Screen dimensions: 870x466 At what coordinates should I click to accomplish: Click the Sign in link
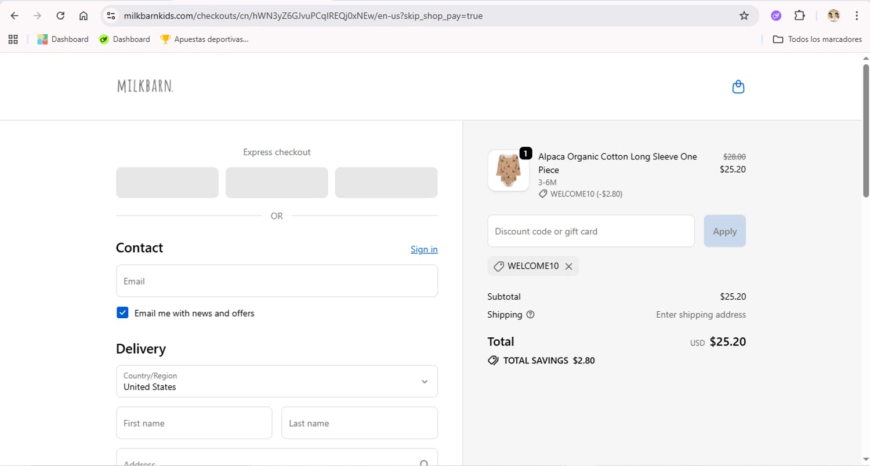click(424, 249)
